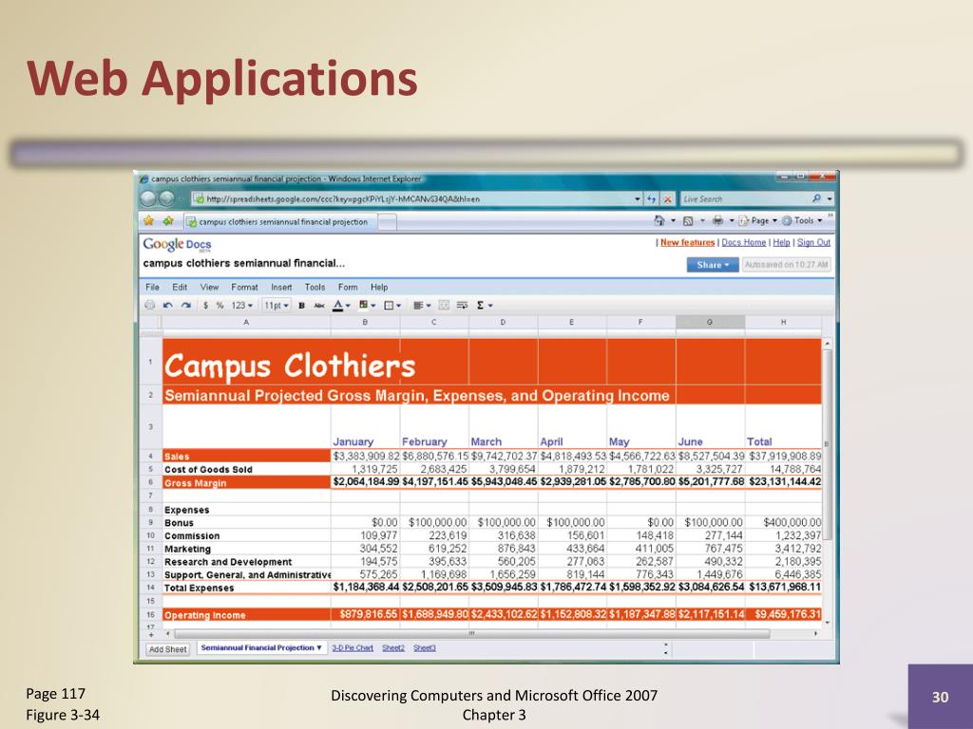Apply currency dollar format
The width and height of the screenshot is (973, 729).
tap(205, 306)
